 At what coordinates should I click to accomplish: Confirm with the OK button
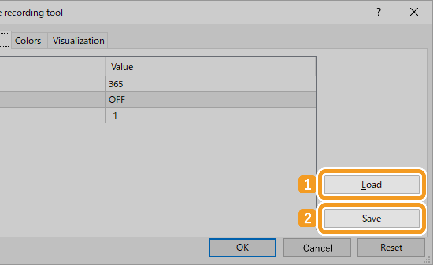(x=242, y=248)
